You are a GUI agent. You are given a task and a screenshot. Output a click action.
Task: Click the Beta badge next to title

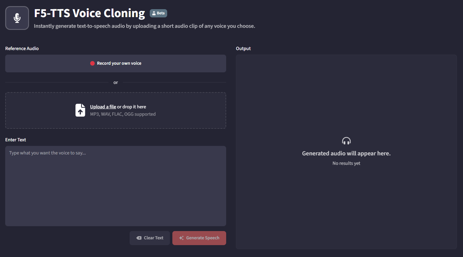click(158, 13)
